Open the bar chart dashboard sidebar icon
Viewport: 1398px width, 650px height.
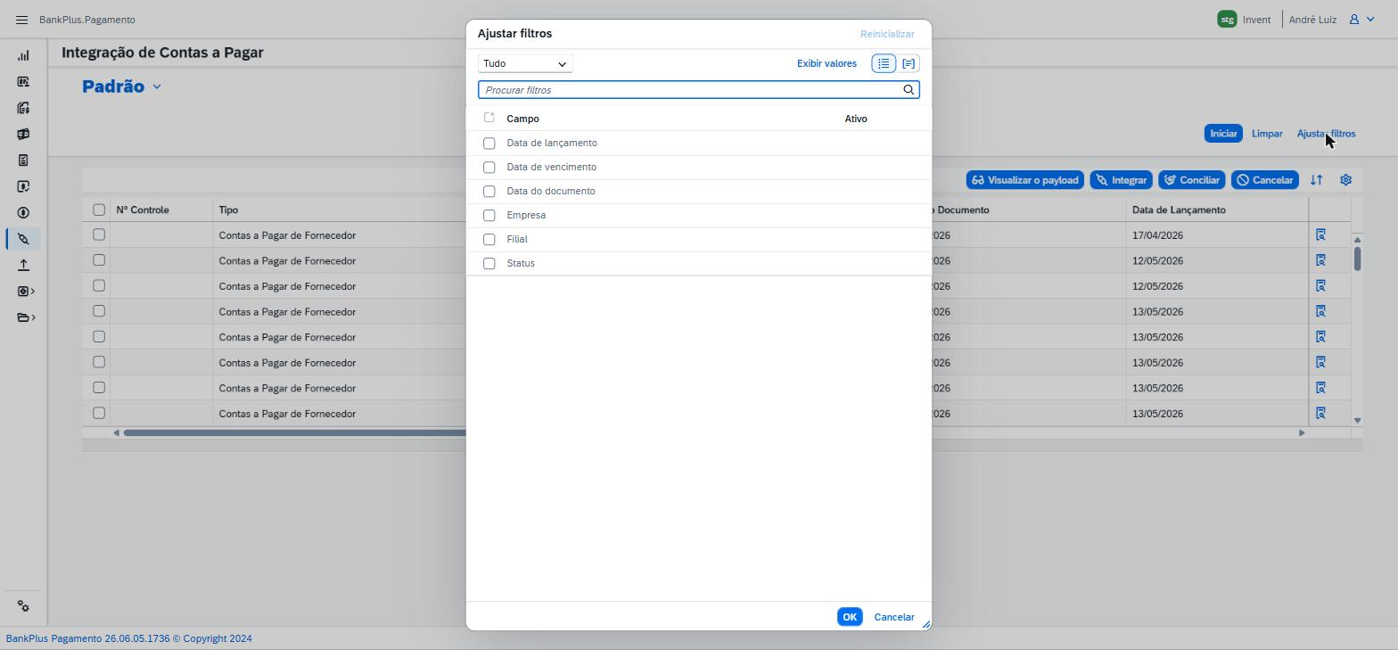tap(23, 56)
